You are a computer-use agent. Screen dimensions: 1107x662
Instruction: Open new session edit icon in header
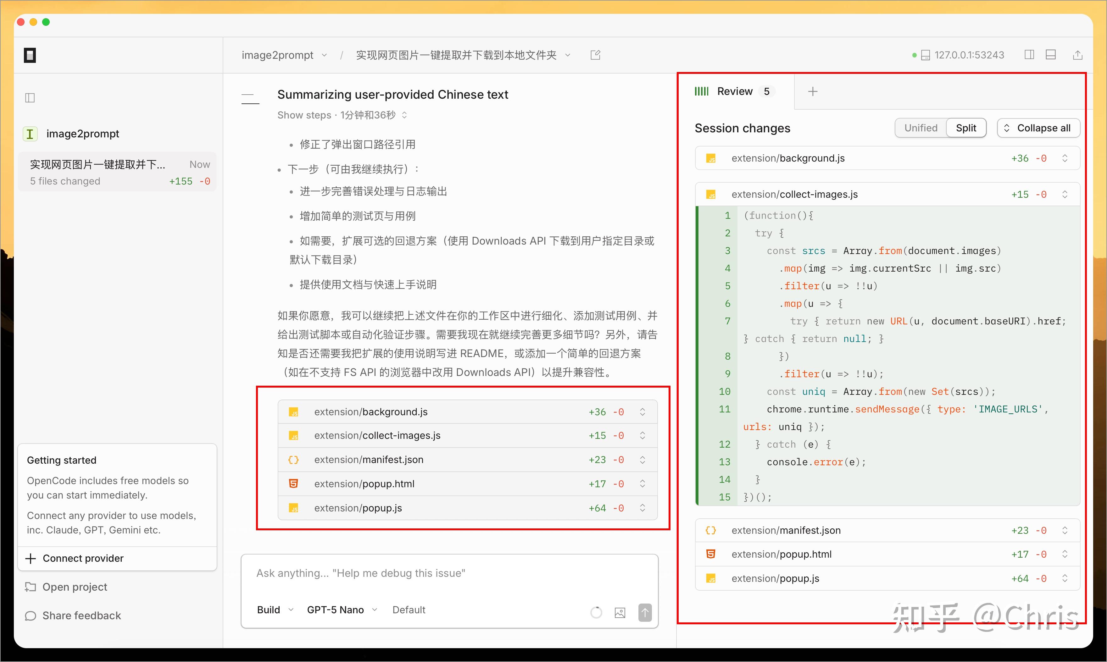(595, 55)
